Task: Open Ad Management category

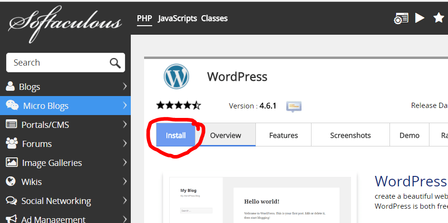Action: (x=53, y=219)
